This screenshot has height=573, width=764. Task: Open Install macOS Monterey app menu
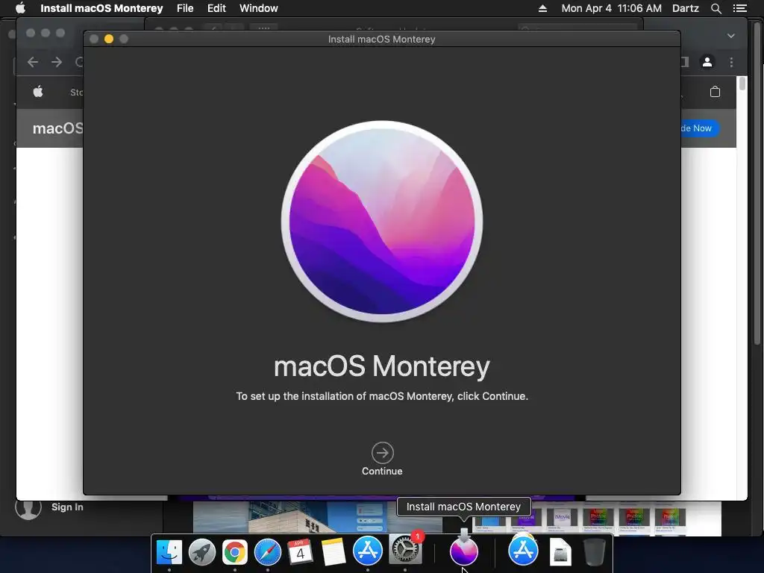[101, 8]
